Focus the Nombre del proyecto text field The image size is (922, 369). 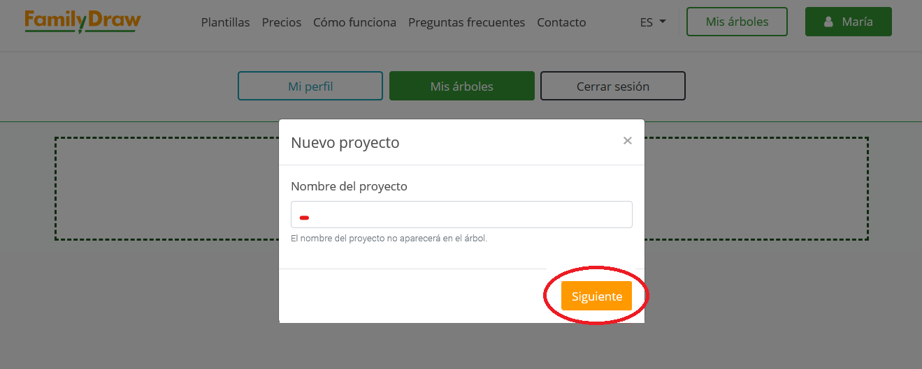461,215
